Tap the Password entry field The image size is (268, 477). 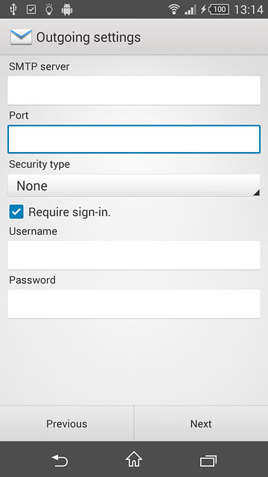[134, 304]
